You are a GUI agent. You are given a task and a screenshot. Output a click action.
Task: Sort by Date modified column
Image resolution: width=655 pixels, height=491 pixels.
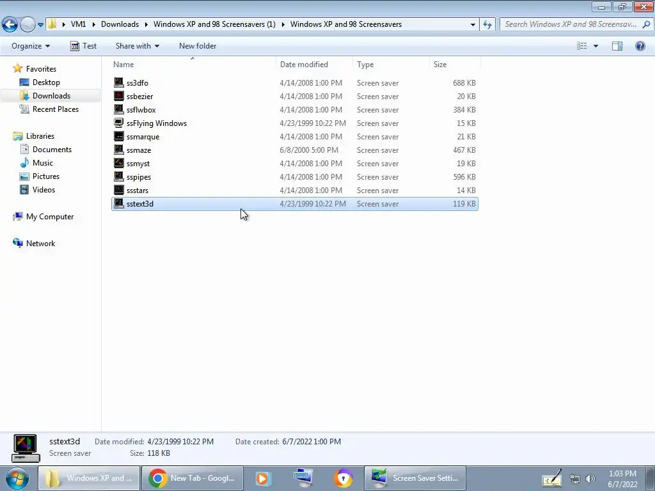click(314, 65)
